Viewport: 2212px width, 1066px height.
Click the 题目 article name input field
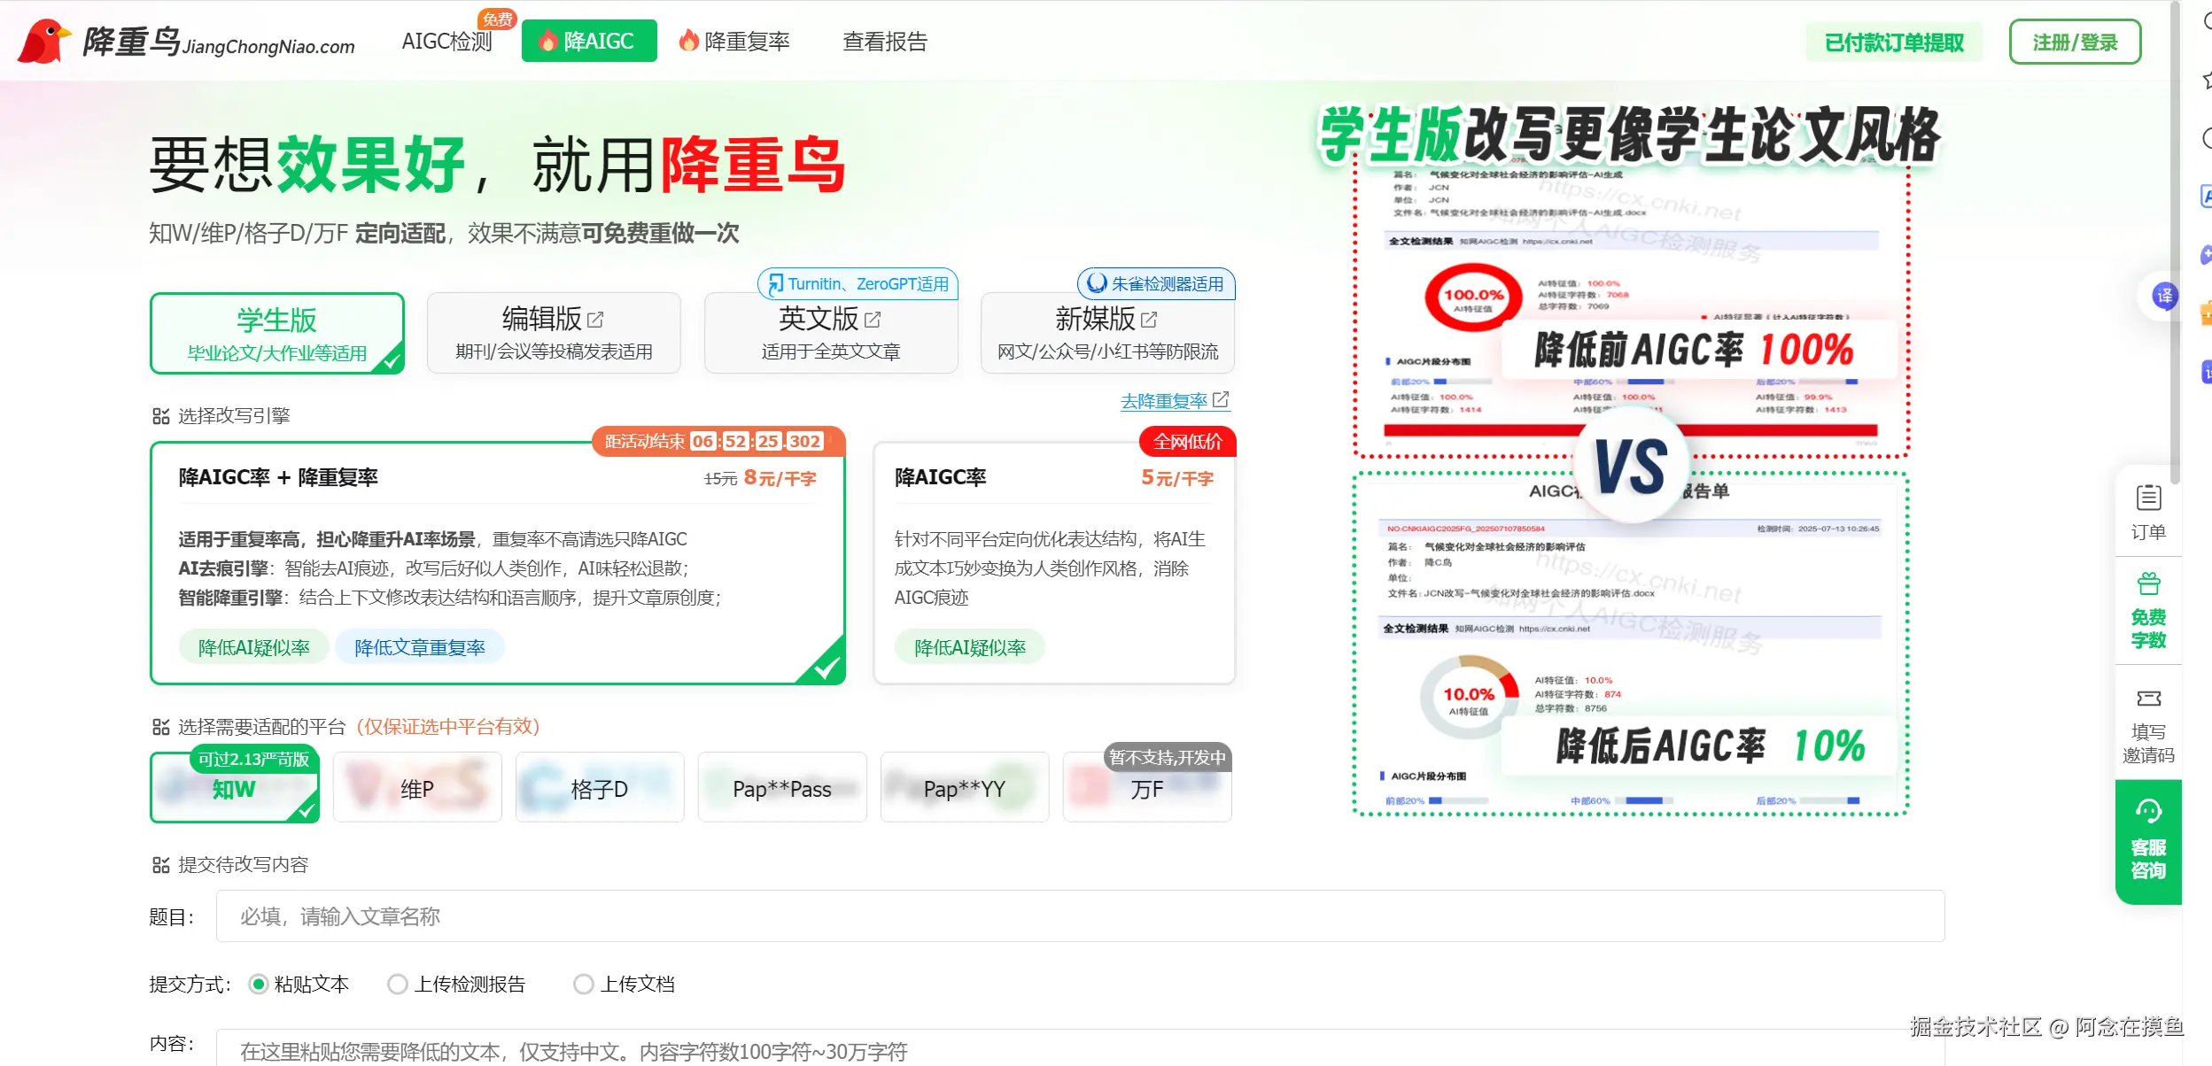click(1079, 916)
